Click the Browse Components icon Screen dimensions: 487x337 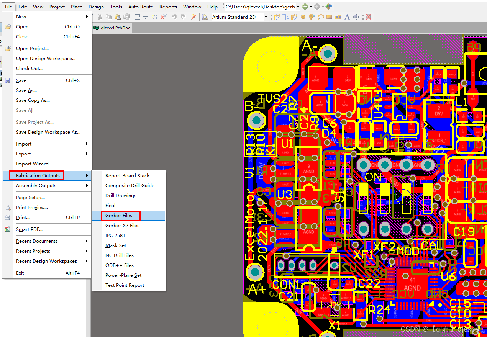click(x=205, y=17)
